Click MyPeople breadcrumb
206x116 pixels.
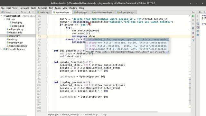(x=53, y=114)
